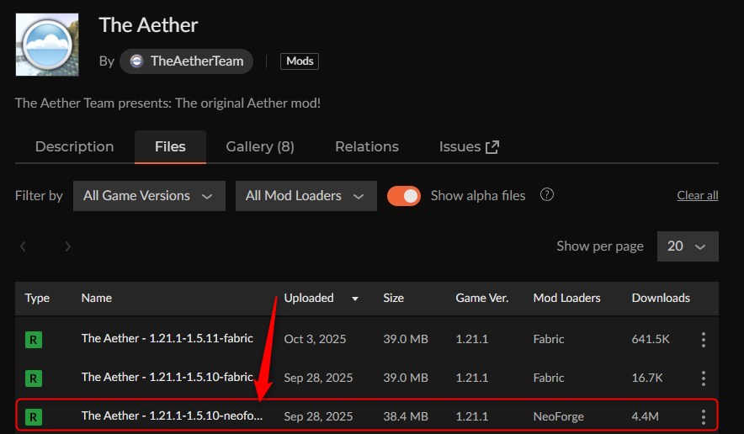Open The Aether - 1.21.1-1.5.11-fabric file

(x=167, y=338)
